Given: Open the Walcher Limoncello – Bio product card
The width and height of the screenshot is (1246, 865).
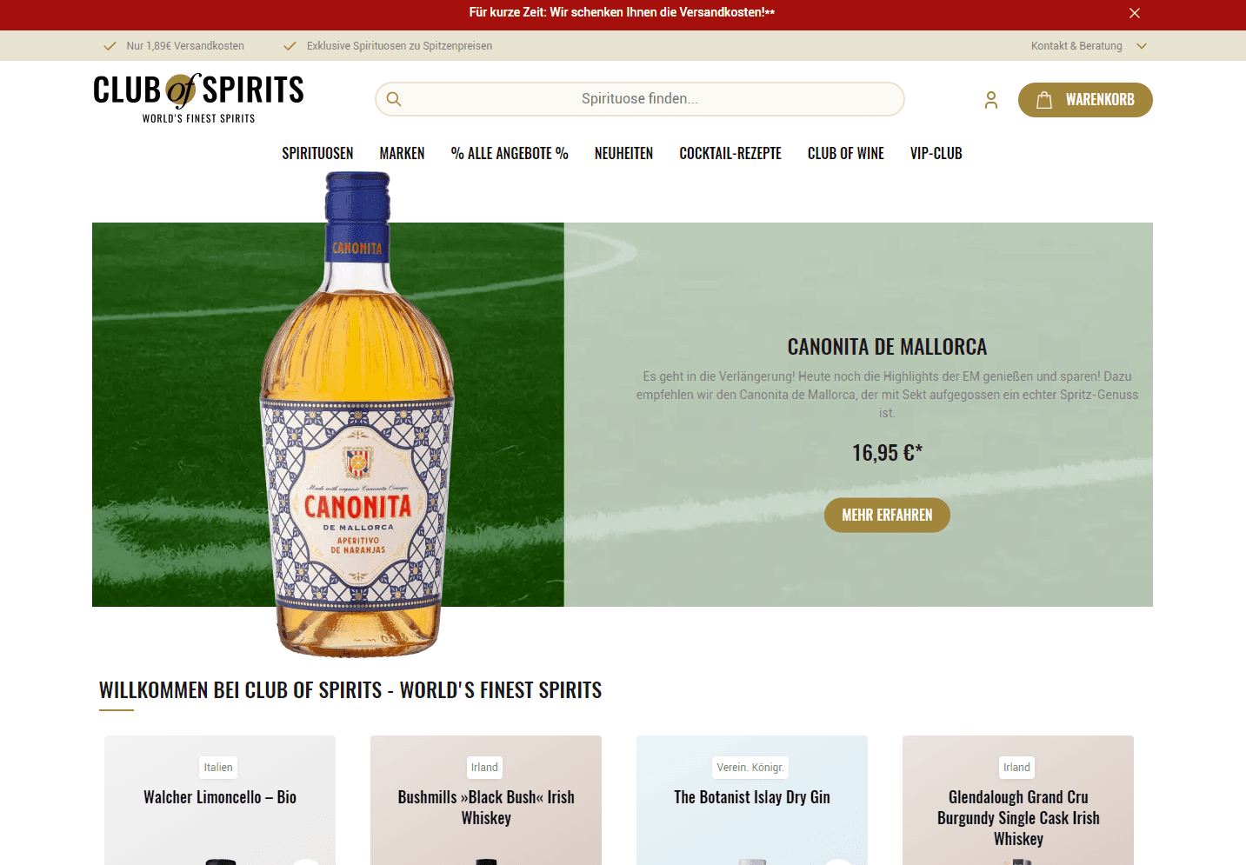Looking at the screenshot, I should point(220,800).
